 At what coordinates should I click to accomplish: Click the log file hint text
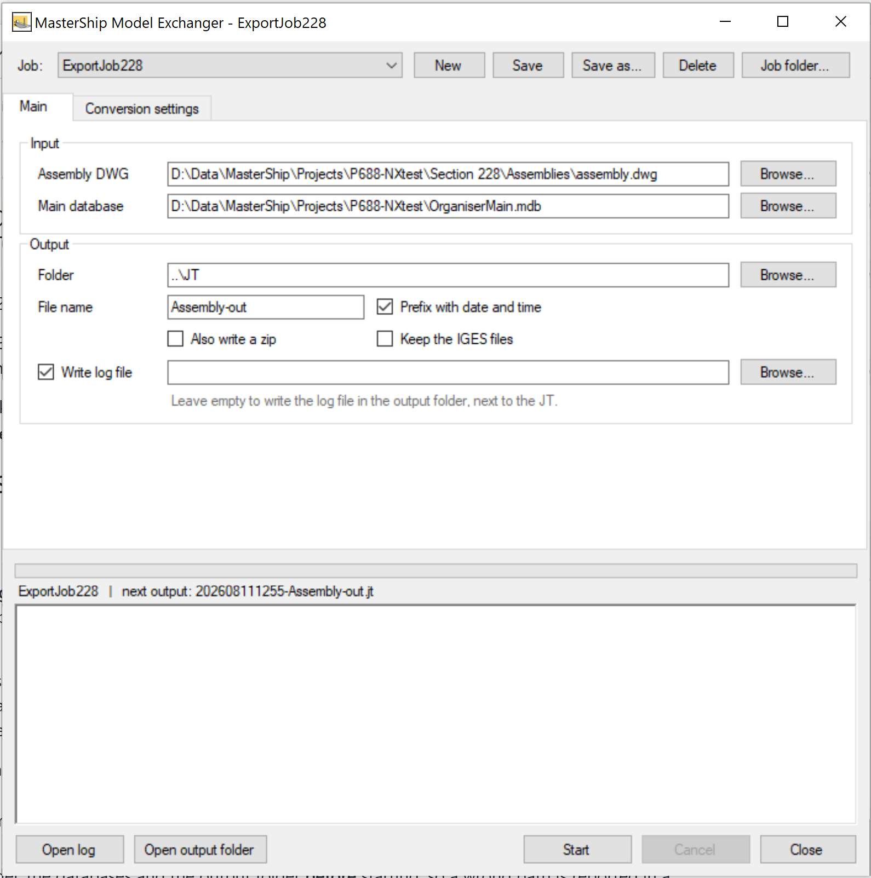[364, 401]
